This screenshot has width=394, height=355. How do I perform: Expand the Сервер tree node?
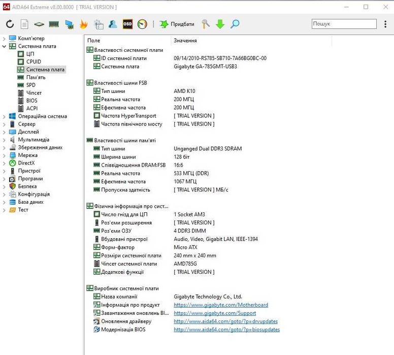click(x=4, y=124)
